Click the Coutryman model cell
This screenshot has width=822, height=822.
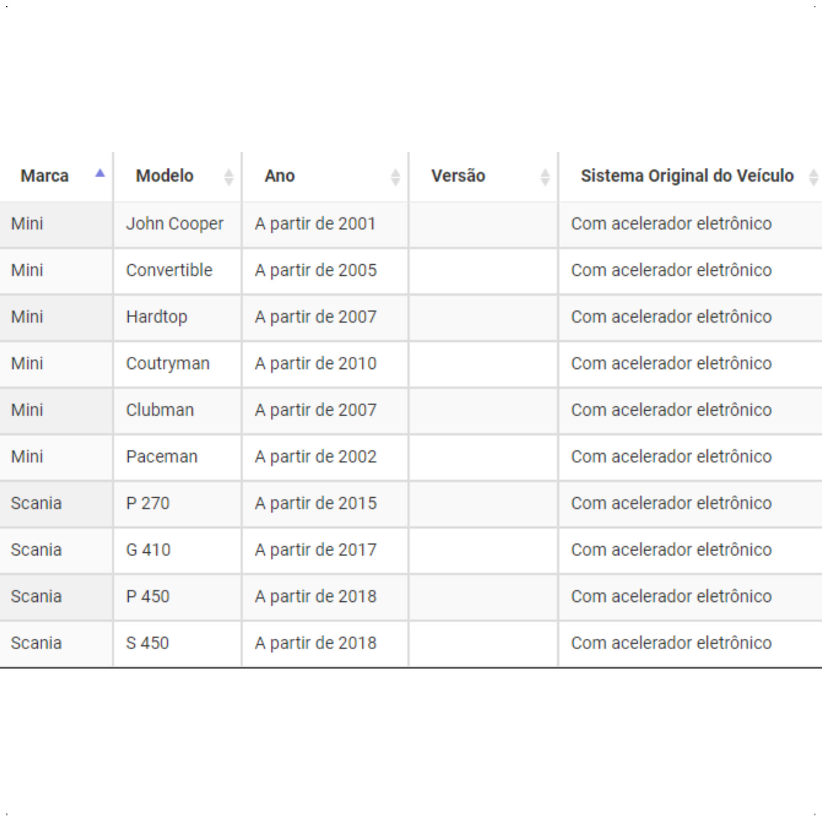pos(178,364)
